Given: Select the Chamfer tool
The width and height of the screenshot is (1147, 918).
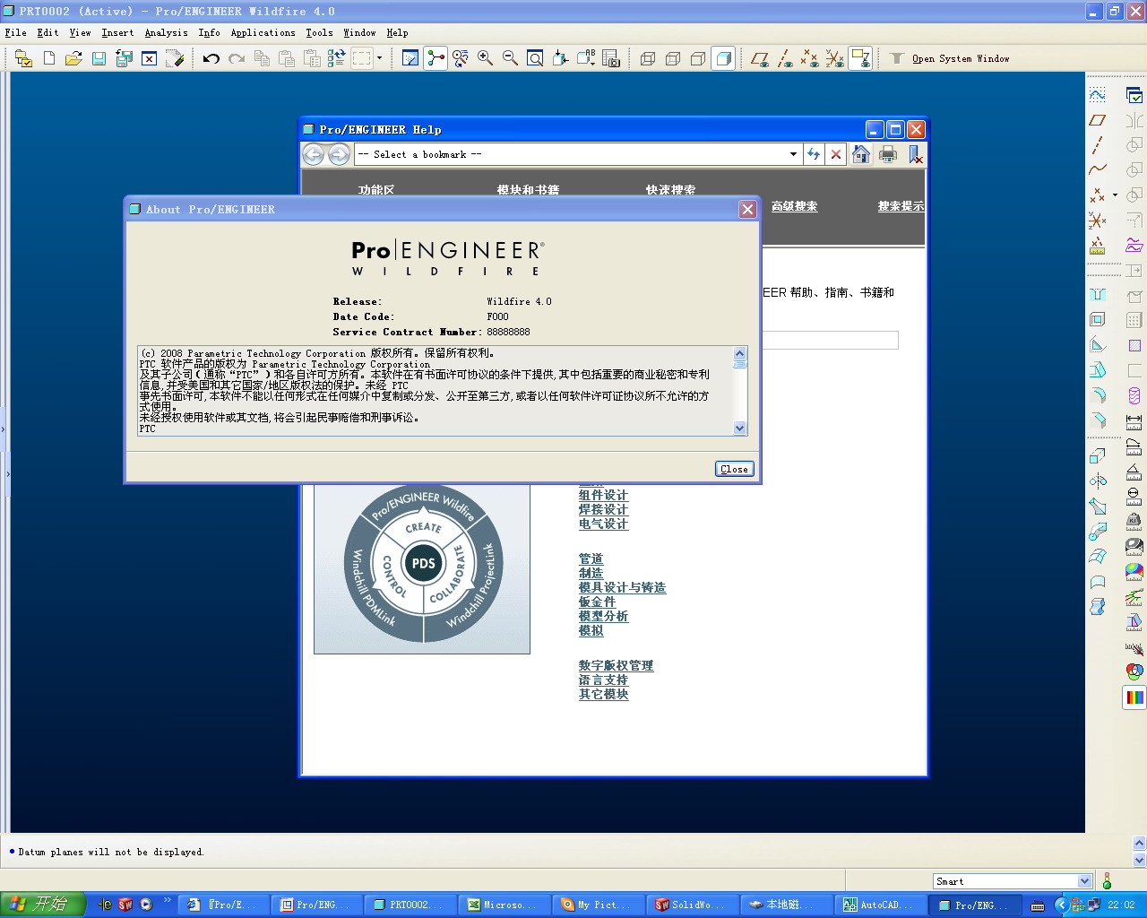Looking at the screenshot, I should click(1098, 420).
